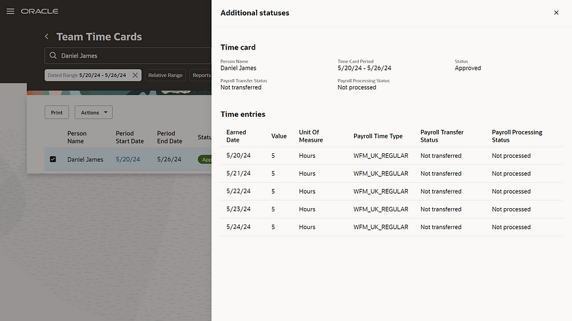Image resolution: width=572 pixels, height=321 pixels.
Task: Expand the Relative Range filter
Action: 165,75
